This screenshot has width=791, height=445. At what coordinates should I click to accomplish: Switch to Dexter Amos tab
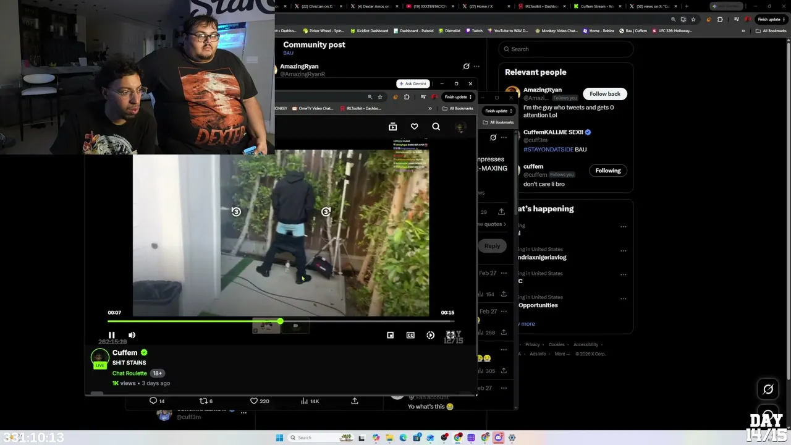(x=374, y=6)
